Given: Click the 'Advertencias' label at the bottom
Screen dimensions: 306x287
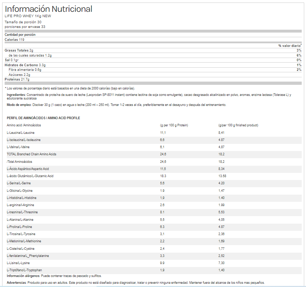Looking at the screenshot, I should [16, 283].
